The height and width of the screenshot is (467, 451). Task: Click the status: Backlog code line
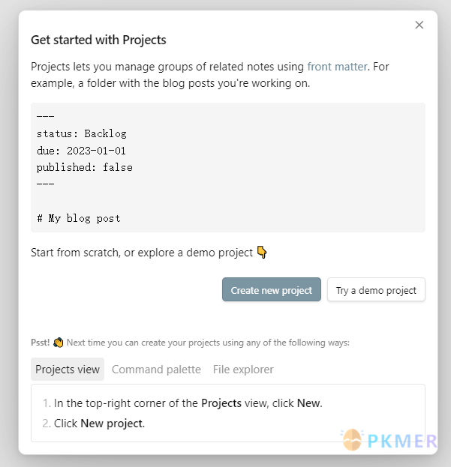[x=81, y=133]
